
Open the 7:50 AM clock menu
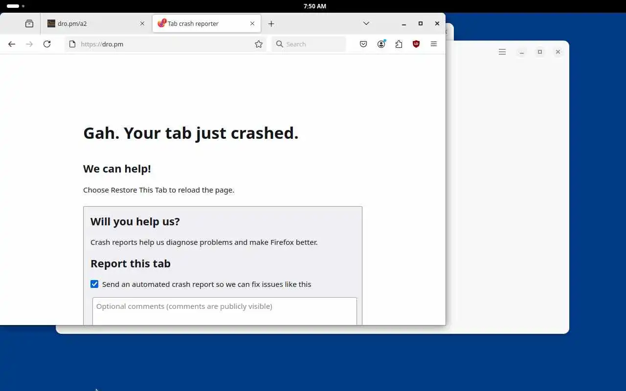(x=314, y=6)
